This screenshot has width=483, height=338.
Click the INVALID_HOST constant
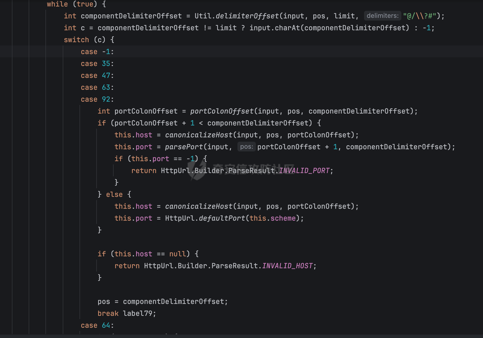[x=287, y=266]
